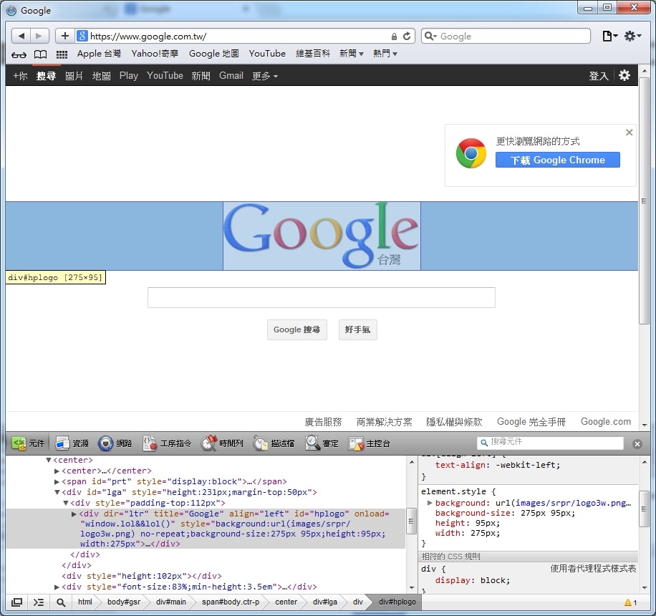Switch to the Scripts (工序指令) panel
Viewport: 656px width, 616px height.
(167, 443)
